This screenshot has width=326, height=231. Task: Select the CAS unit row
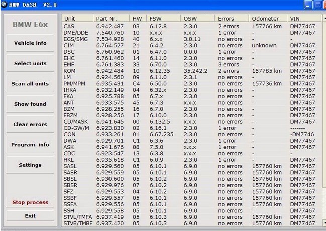191,26
